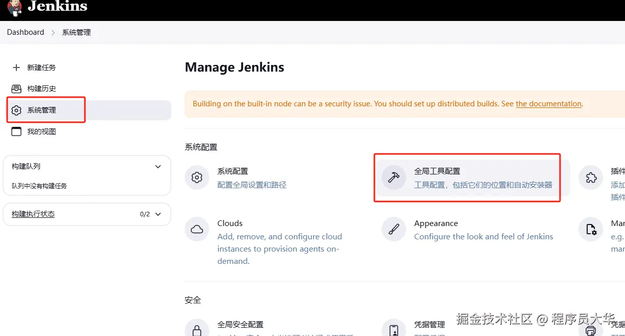The width and height of the screenshot is (625, 336).
Task: Click the puzzle piece plugin icon
Action: 591,177
